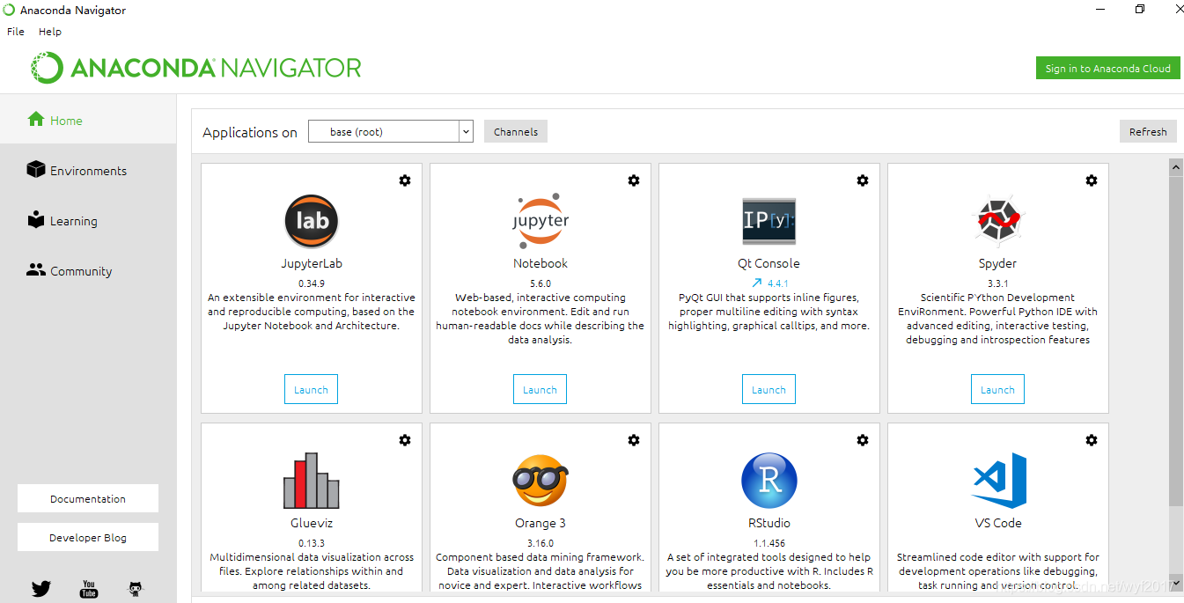Open the Developer Blog link button
Screen dimensions: 1184x603
[88, 537]
